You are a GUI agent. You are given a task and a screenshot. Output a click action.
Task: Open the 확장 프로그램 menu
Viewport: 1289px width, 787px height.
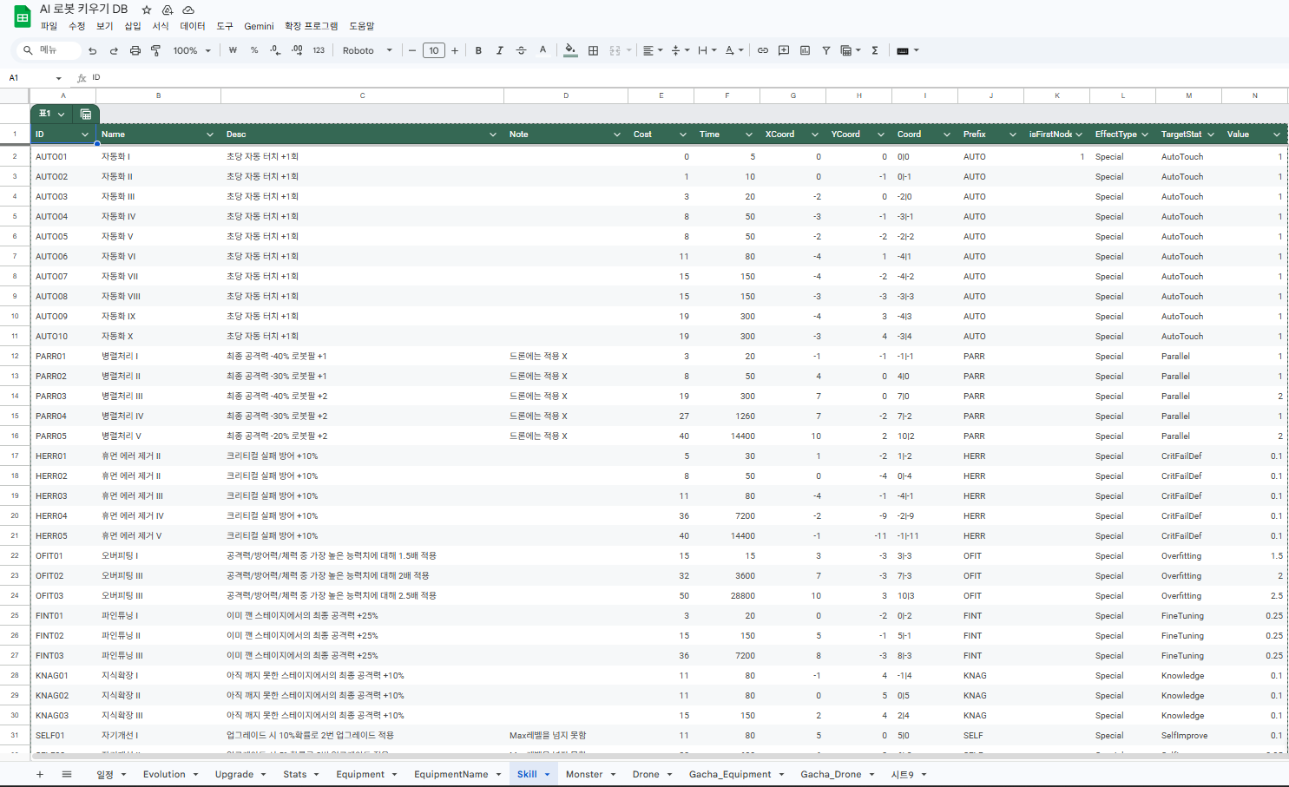pyautogui.click(x=312, y=26)
